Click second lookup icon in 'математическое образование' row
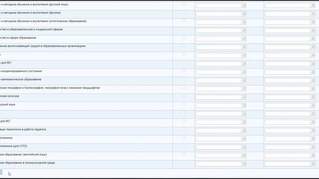 pyautogui.click(x=313, y=81)
